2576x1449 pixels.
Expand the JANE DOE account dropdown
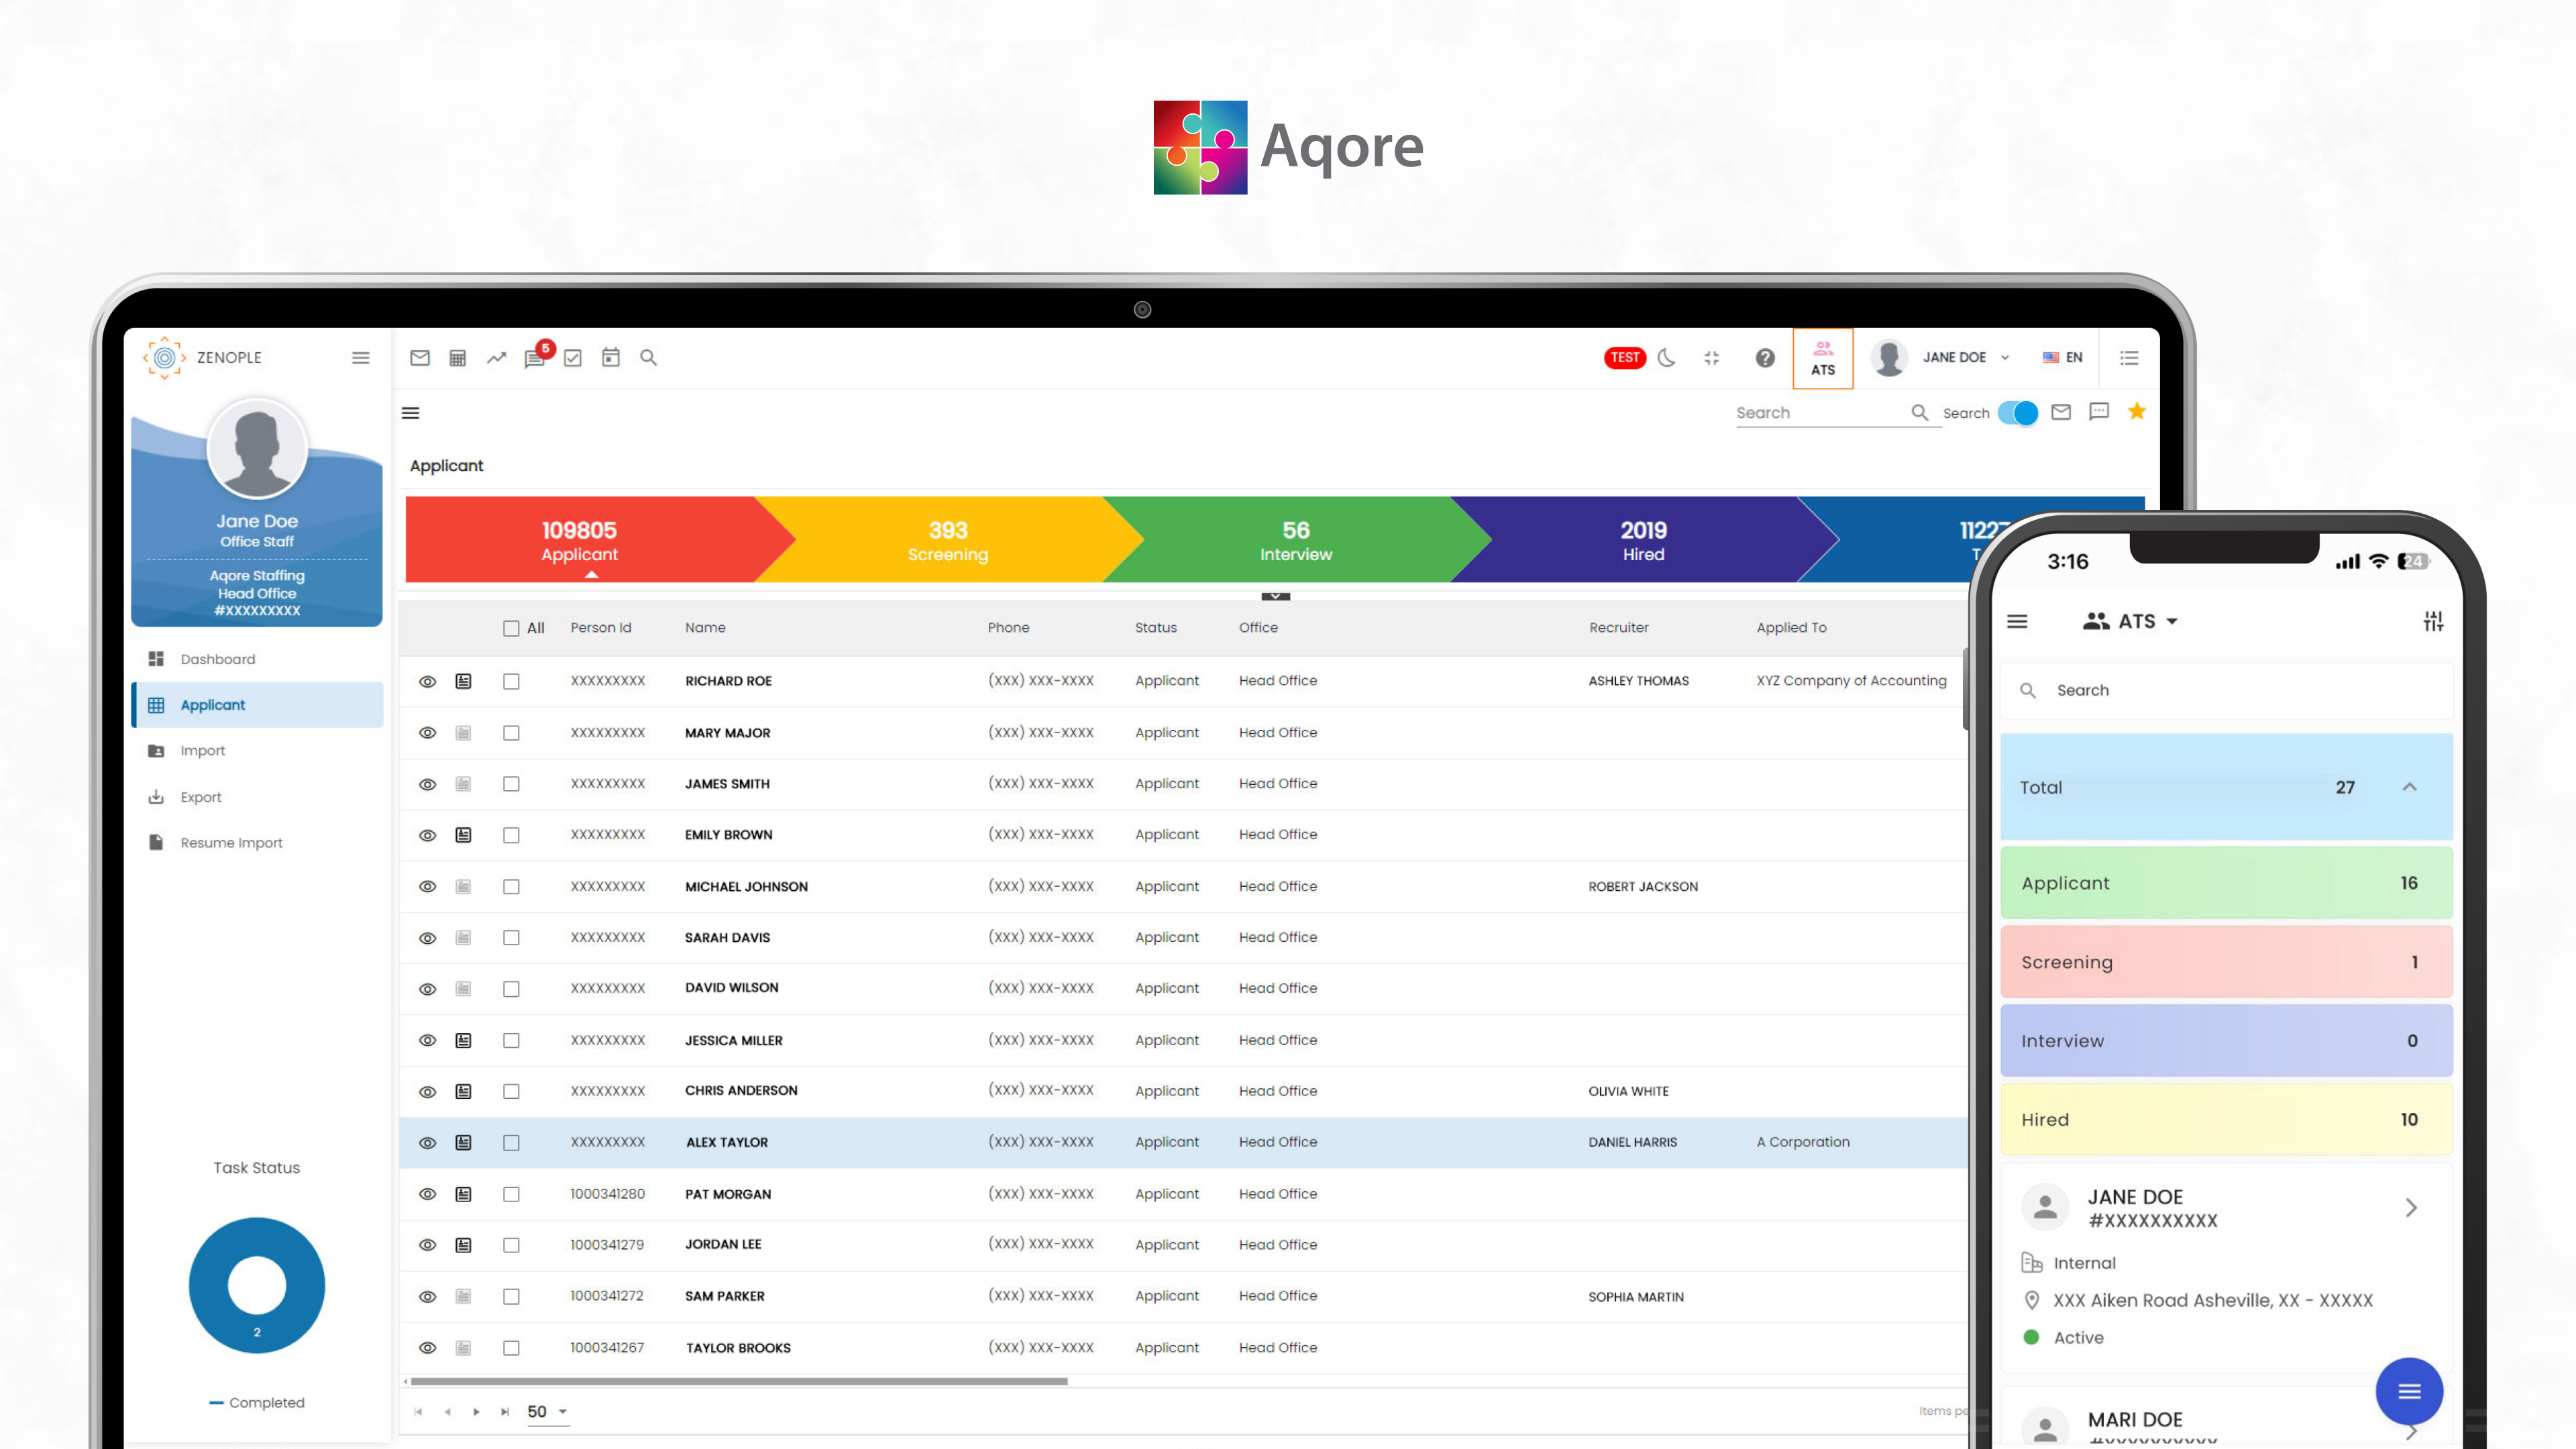tap(2006, 357)
